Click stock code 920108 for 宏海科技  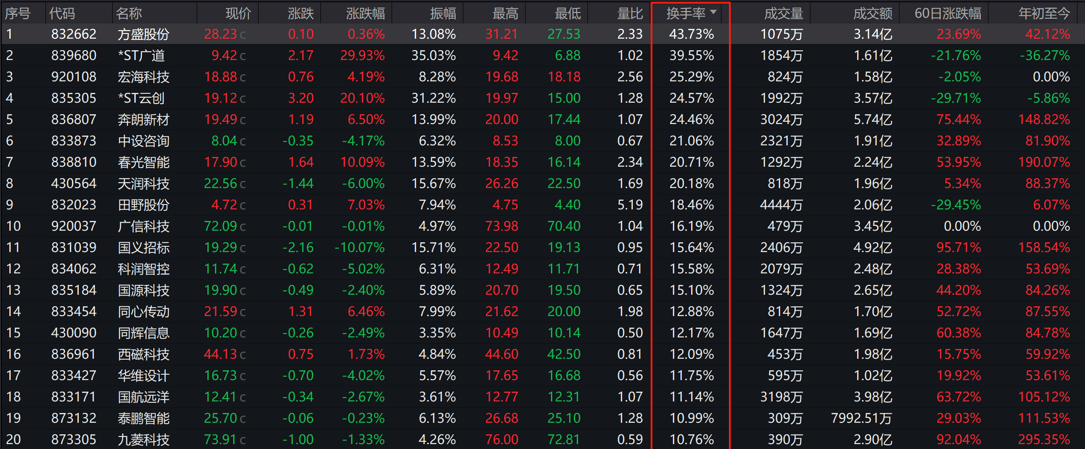(x=73, y=77)
